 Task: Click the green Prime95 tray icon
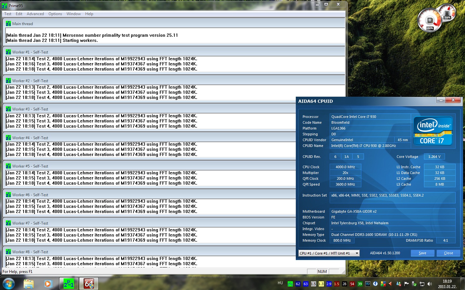(x=290, y=284)
